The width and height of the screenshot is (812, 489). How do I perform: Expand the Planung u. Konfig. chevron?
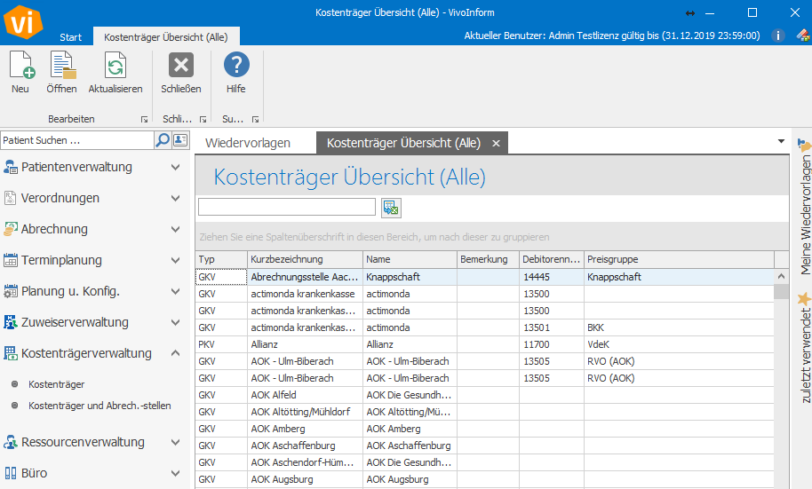point(176,291)
